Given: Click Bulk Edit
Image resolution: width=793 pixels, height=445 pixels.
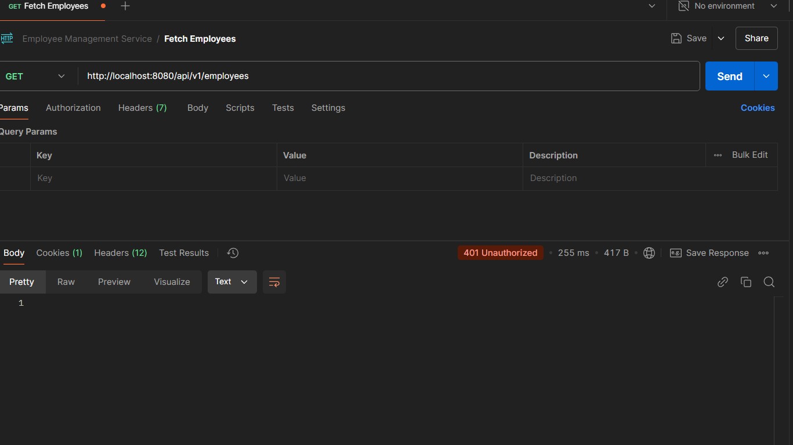Looking at the screenshot, I should click(x=750, y=155).
